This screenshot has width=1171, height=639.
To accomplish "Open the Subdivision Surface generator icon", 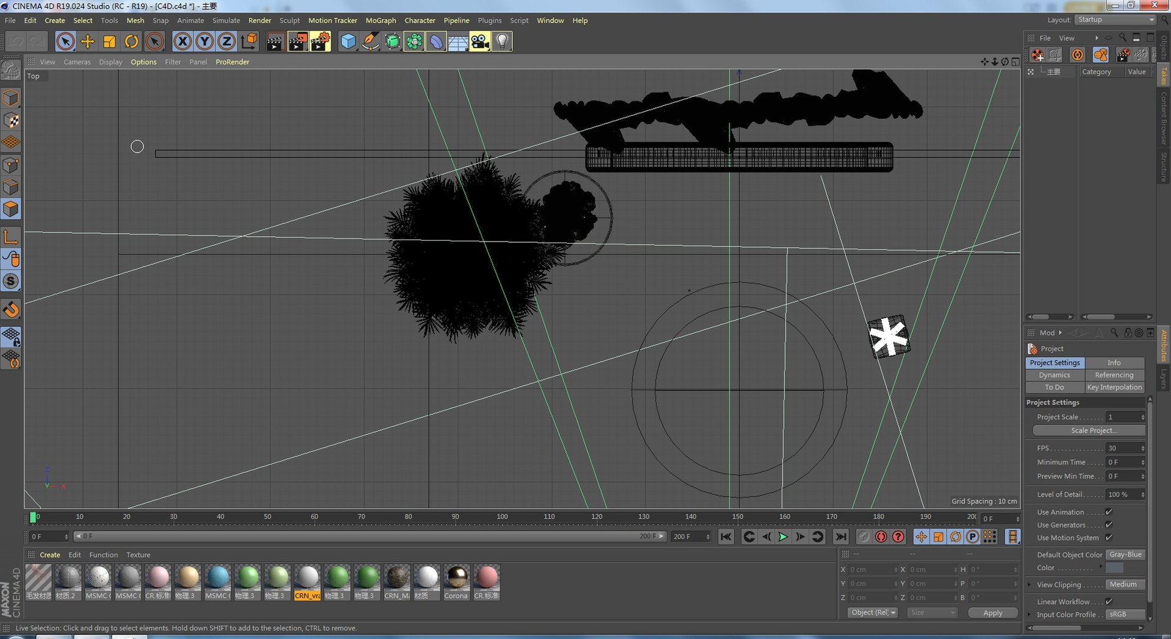I will [x=392, y=41].
